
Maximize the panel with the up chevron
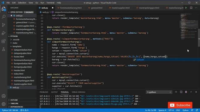pyautogui.click(x=191, y=92)
